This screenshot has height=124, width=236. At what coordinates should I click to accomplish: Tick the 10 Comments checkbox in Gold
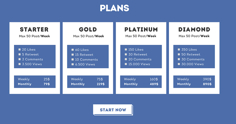[73, 60]
